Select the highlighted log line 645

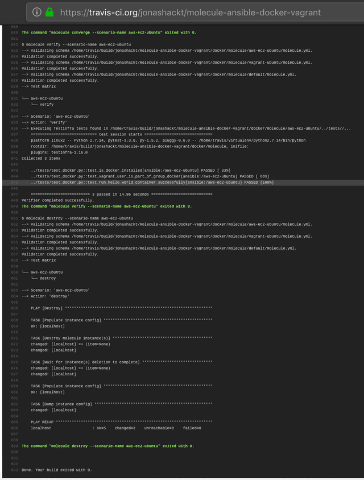(152, 182)
